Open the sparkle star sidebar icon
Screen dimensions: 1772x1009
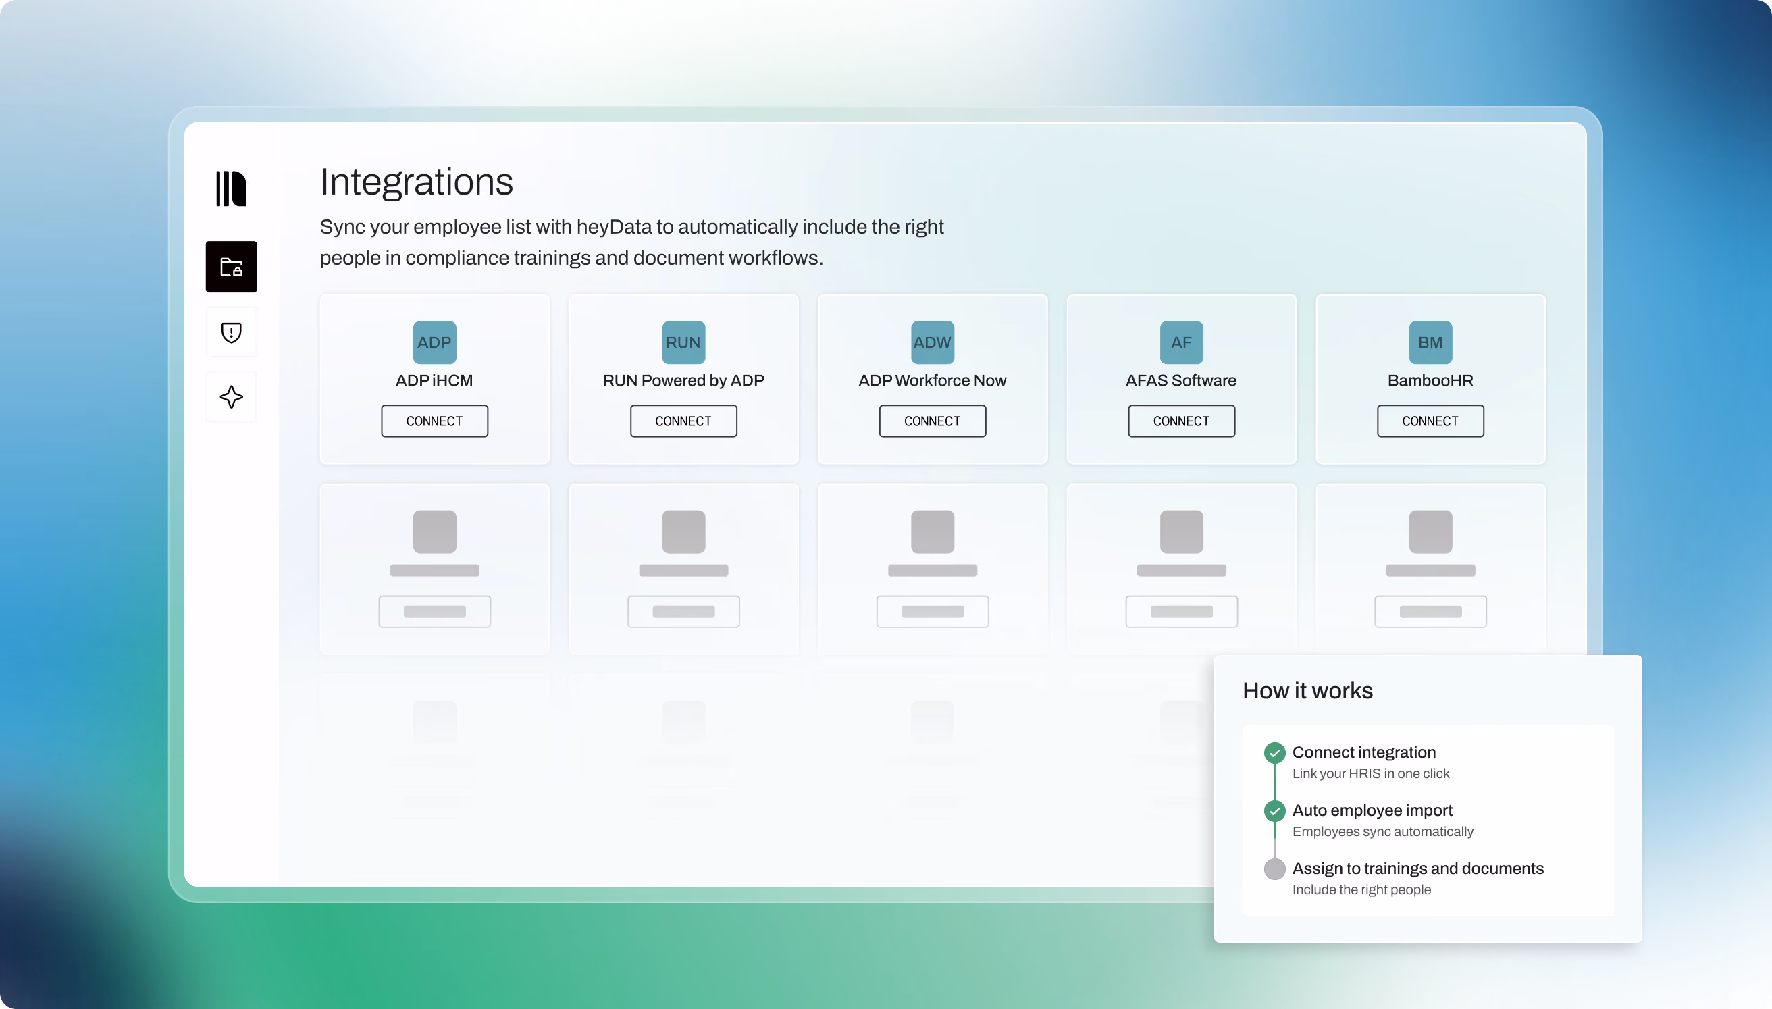[x=232, y=397]
